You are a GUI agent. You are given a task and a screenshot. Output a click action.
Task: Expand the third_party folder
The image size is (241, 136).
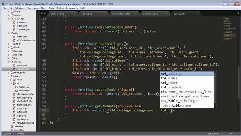pyautogui.click(x=9, y=73)
